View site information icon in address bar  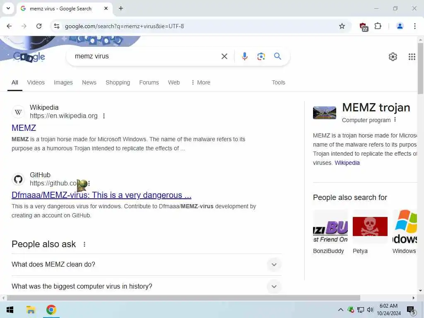pos(57,26)
